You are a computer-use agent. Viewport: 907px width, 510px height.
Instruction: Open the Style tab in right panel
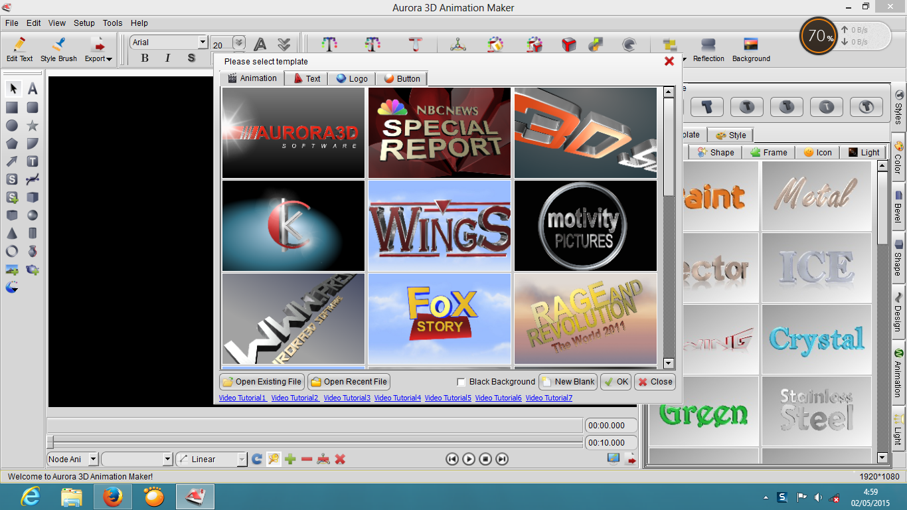pos(731,135)
